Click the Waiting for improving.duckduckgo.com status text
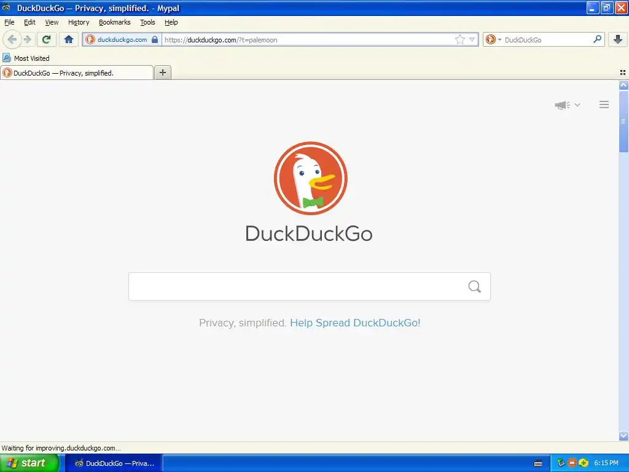The image size is (629, 472). tap(61, 448)
